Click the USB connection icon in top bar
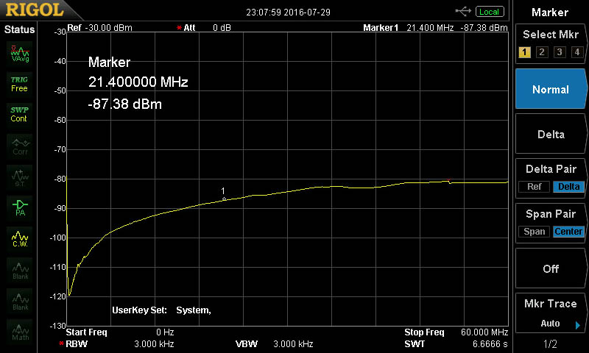Viewport: 589px width, 353px height. (464, 12)
